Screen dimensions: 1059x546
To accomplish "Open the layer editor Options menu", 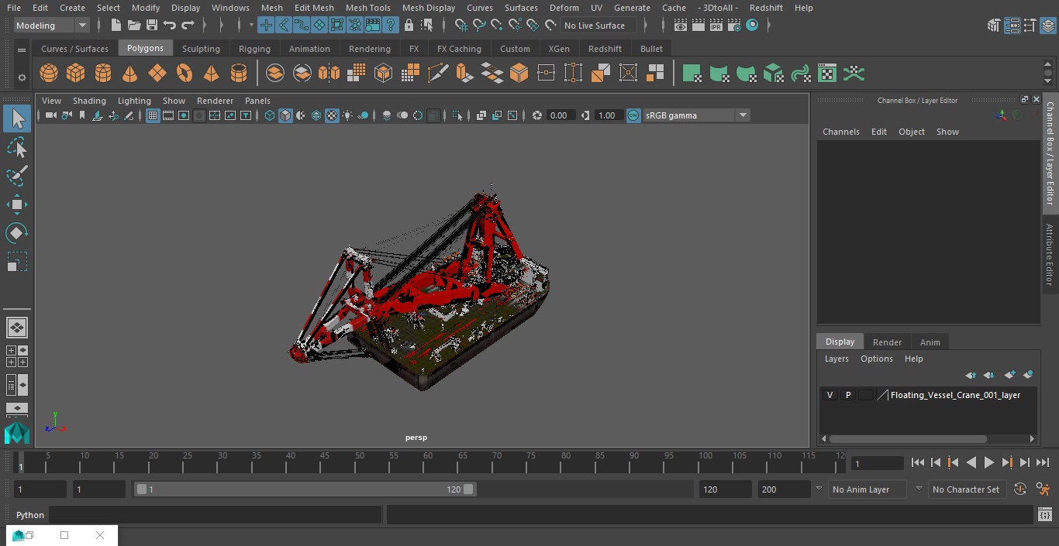I will [877, 359].
